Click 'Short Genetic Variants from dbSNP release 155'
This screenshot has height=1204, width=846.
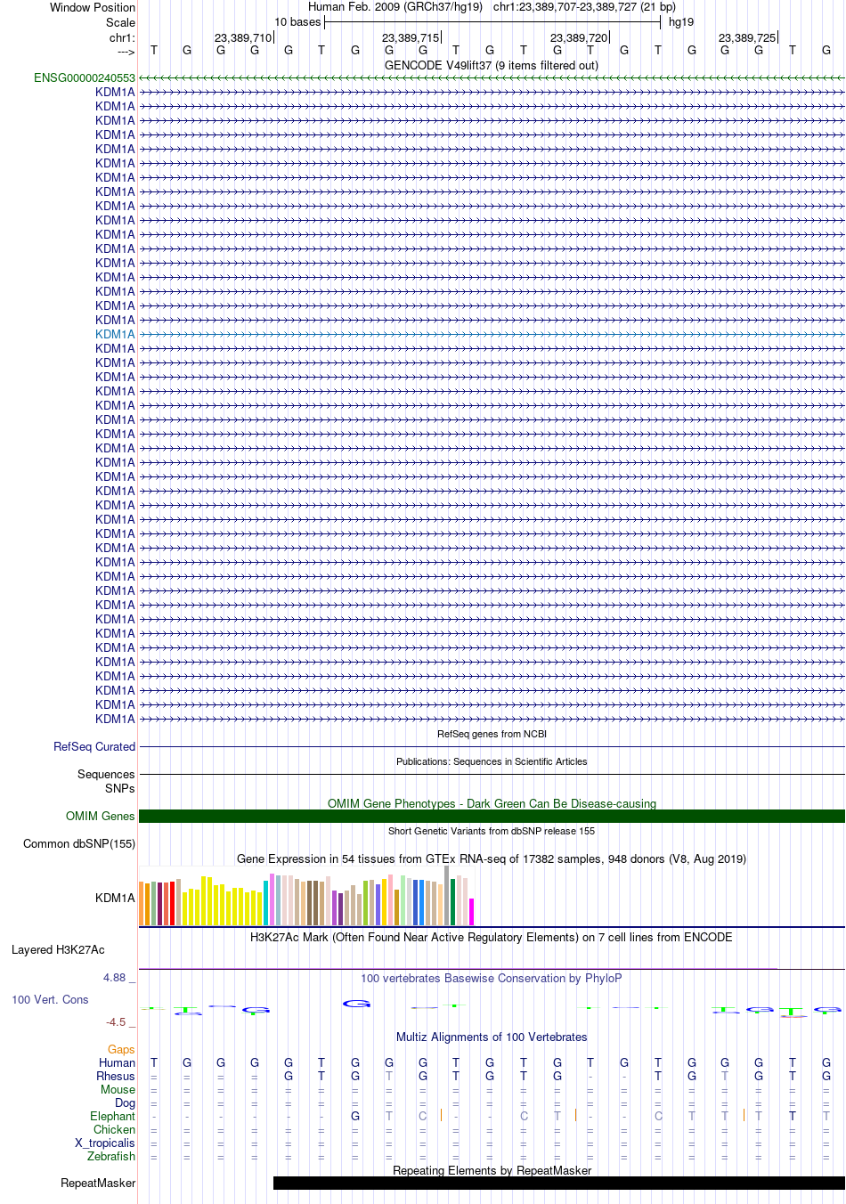[492, 832]
